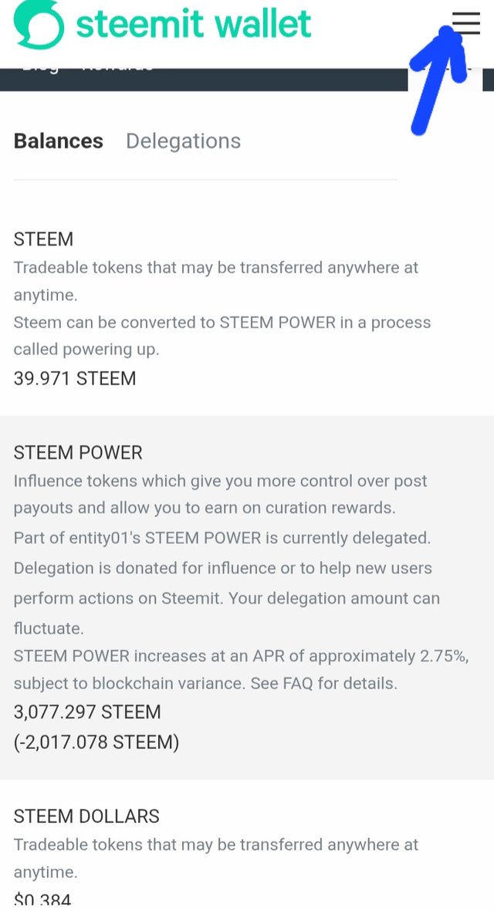This screenshot has width=494, height=910.
Task: Click the entity01 delegation notice text
Action: [x=222, y=537]
